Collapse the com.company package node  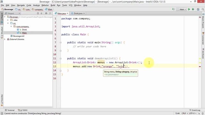tap(11, 27)
